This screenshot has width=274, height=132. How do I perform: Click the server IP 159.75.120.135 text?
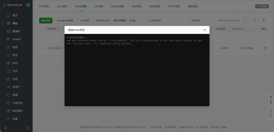[15, 5]
